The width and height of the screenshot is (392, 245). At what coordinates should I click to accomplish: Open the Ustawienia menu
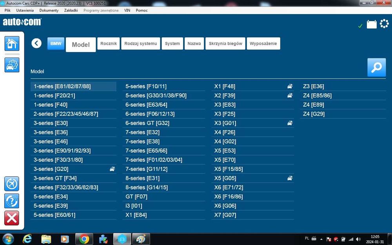25,10
